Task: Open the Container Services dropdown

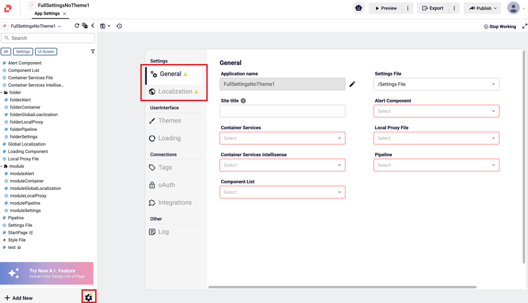Action: [x=282, y=138]
